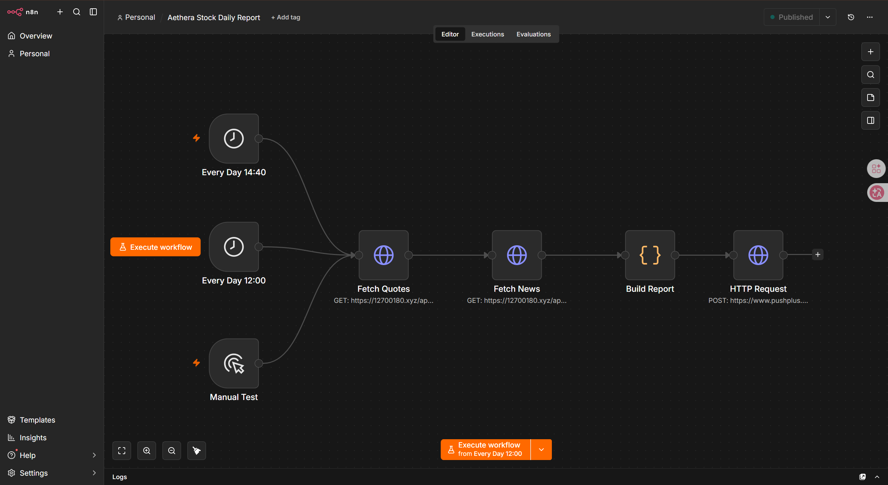Open search with magnifier icon in sidebar header
Screen dimensions: 888x485
tap(77, 12)
